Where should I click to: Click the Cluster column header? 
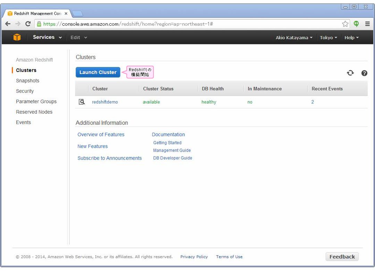pyautogui.click(x=100, y=89)
